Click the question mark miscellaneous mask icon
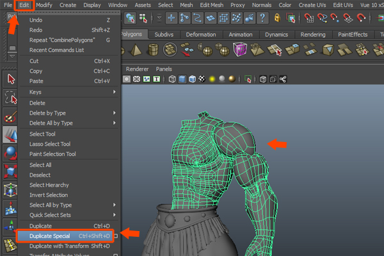 [x=262, y=18]
